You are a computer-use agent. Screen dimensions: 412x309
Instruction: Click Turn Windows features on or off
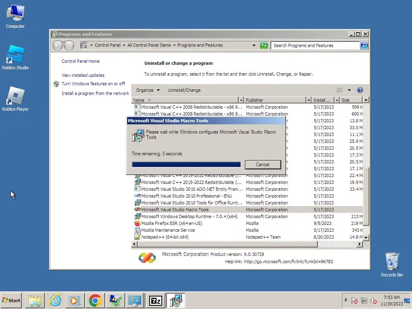93,84
